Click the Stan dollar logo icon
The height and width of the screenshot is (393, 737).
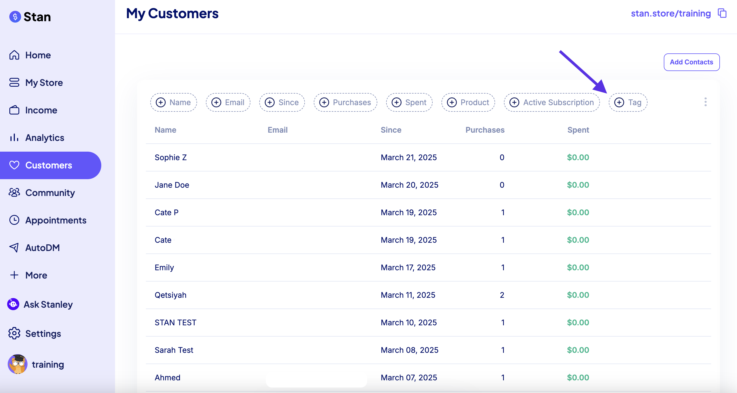[x=15, y=17]
